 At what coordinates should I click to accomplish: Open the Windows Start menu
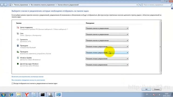(3, 95)
